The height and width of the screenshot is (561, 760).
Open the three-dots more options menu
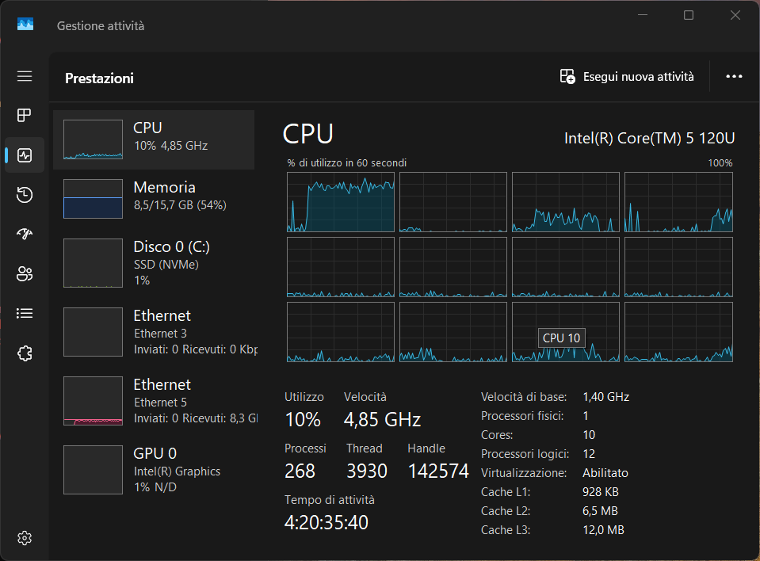pos(734,77)
